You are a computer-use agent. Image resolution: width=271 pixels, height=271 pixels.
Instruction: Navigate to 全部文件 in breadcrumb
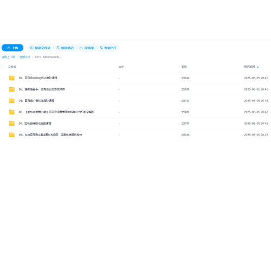point(25,57)
